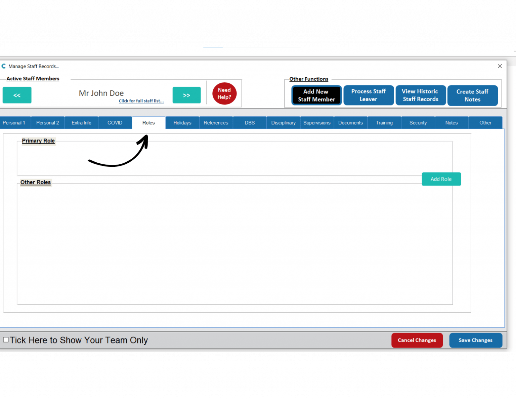Open the Need Help? red circle

tap(224, 93)
